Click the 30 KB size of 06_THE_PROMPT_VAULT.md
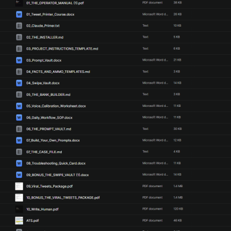The width and height of the screenshot is (231, 231). coord(177,129)
